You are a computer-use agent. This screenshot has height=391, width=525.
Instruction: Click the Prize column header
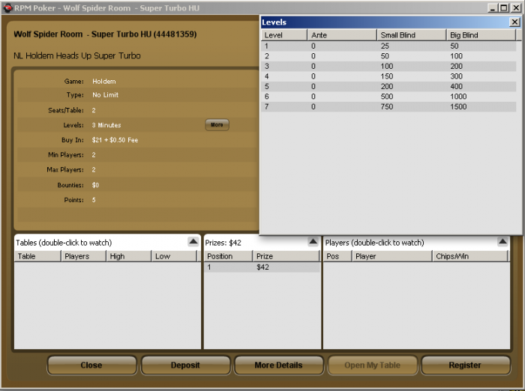coord(286,256)
